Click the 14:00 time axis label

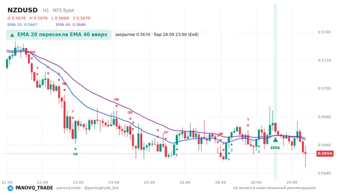tap(185, 182)
